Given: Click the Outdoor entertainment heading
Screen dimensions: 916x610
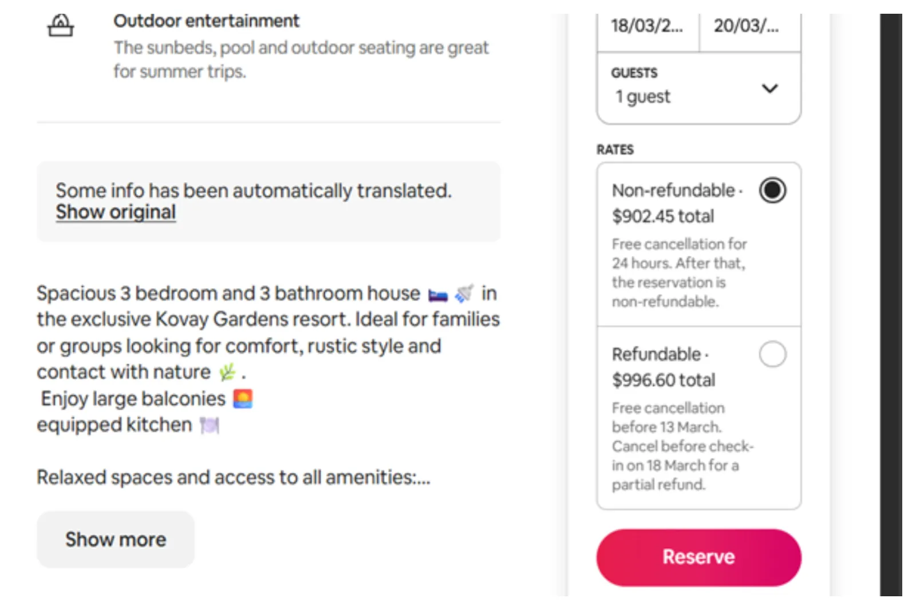Looking at the screenshot, I should [x=206, y=21].
